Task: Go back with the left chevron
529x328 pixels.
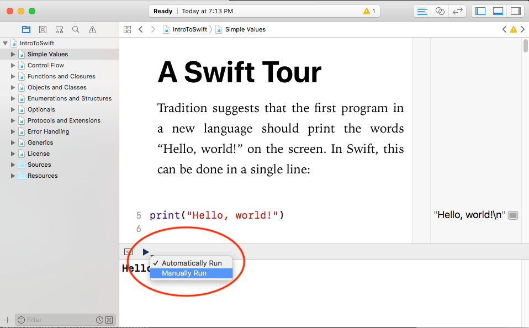Action: click(x=141, y=29)
